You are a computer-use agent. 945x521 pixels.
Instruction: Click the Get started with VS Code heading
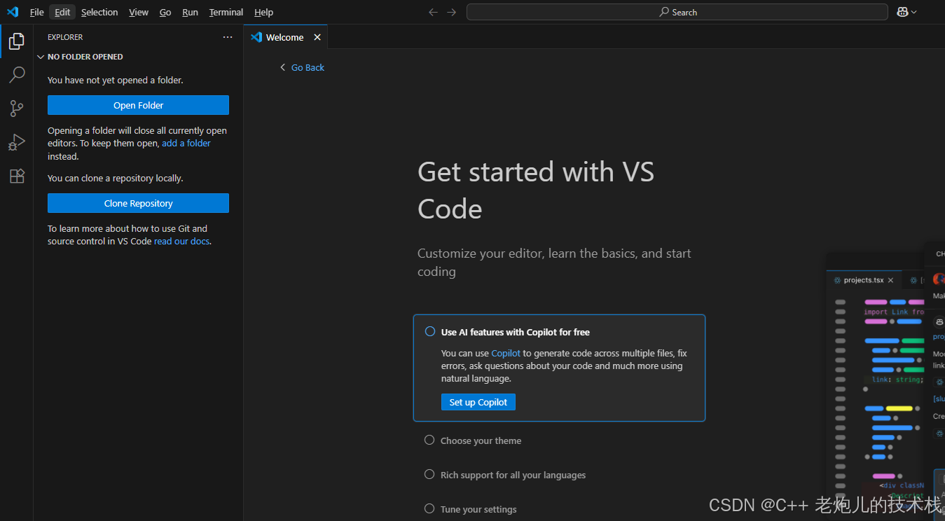pyautogui.click(x=536, y=190)
